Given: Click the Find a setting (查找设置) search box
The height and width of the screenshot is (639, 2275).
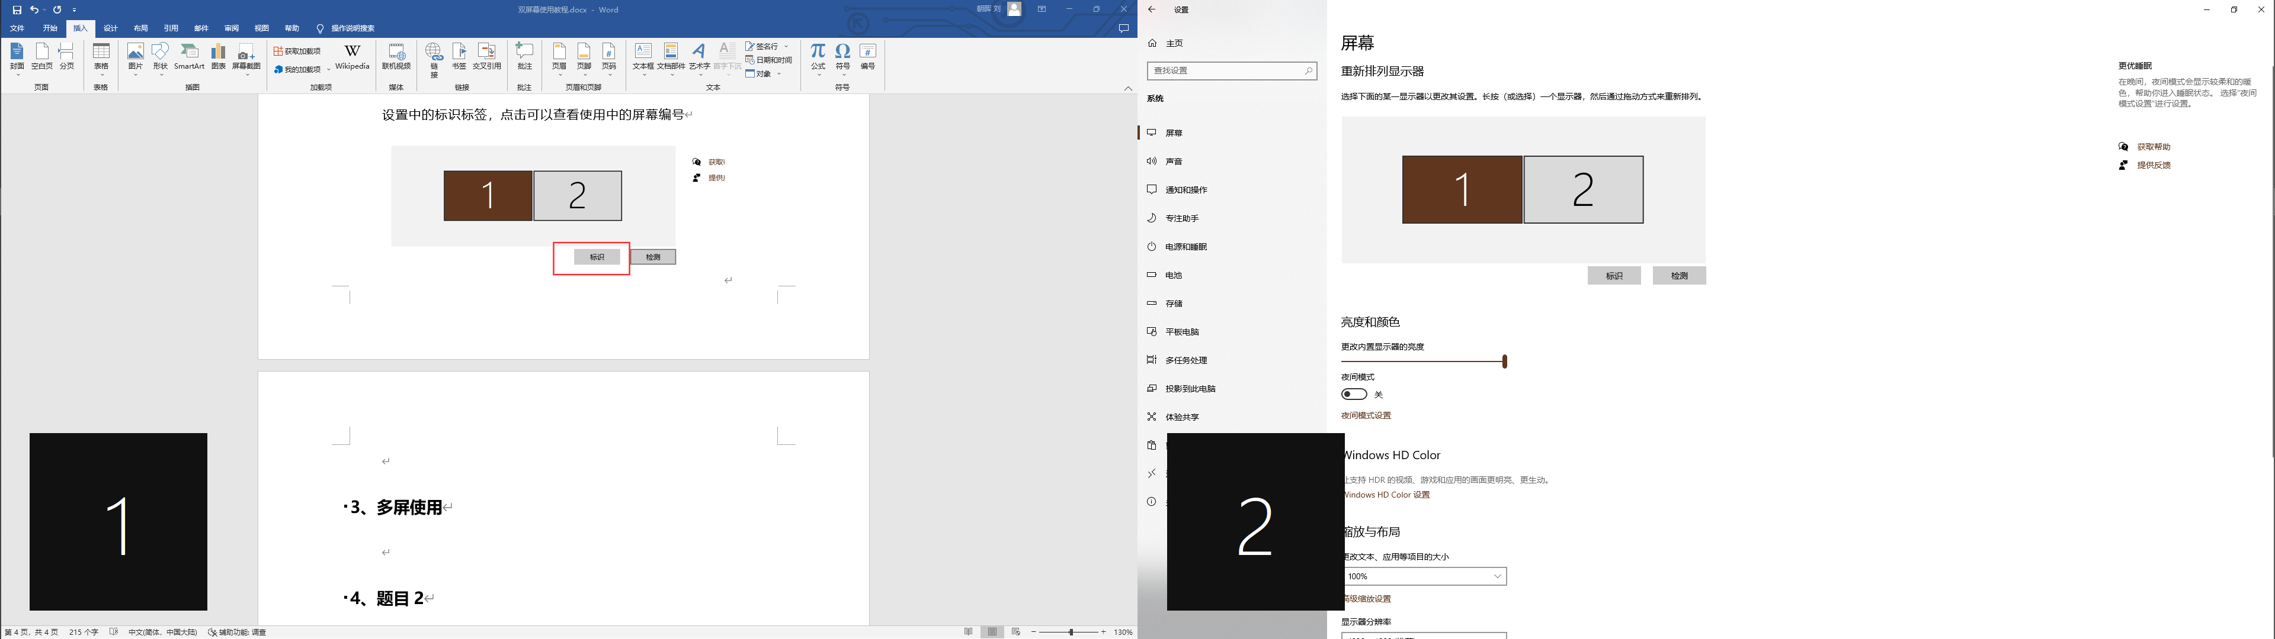Looking at the screenshot, I should [x=1232, y=70].
